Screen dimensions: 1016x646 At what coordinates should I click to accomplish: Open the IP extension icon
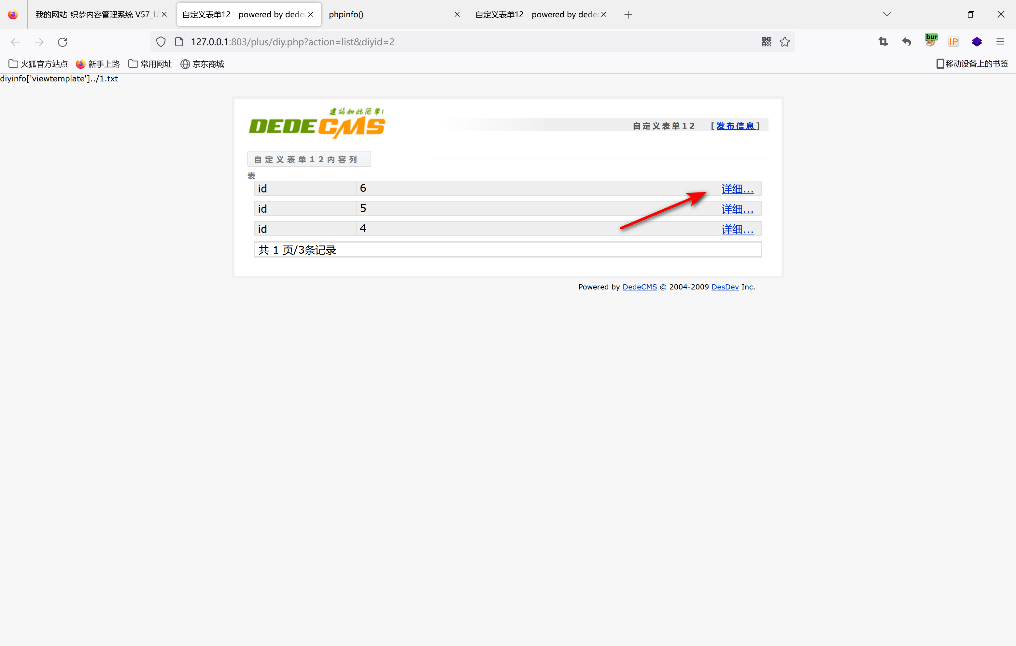click(x=953, y=42)
